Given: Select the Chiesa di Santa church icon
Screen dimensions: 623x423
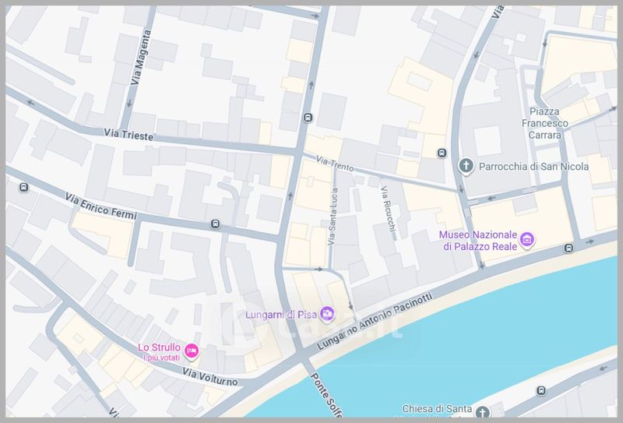Looking at the screenshot, I should click(483, 411).
